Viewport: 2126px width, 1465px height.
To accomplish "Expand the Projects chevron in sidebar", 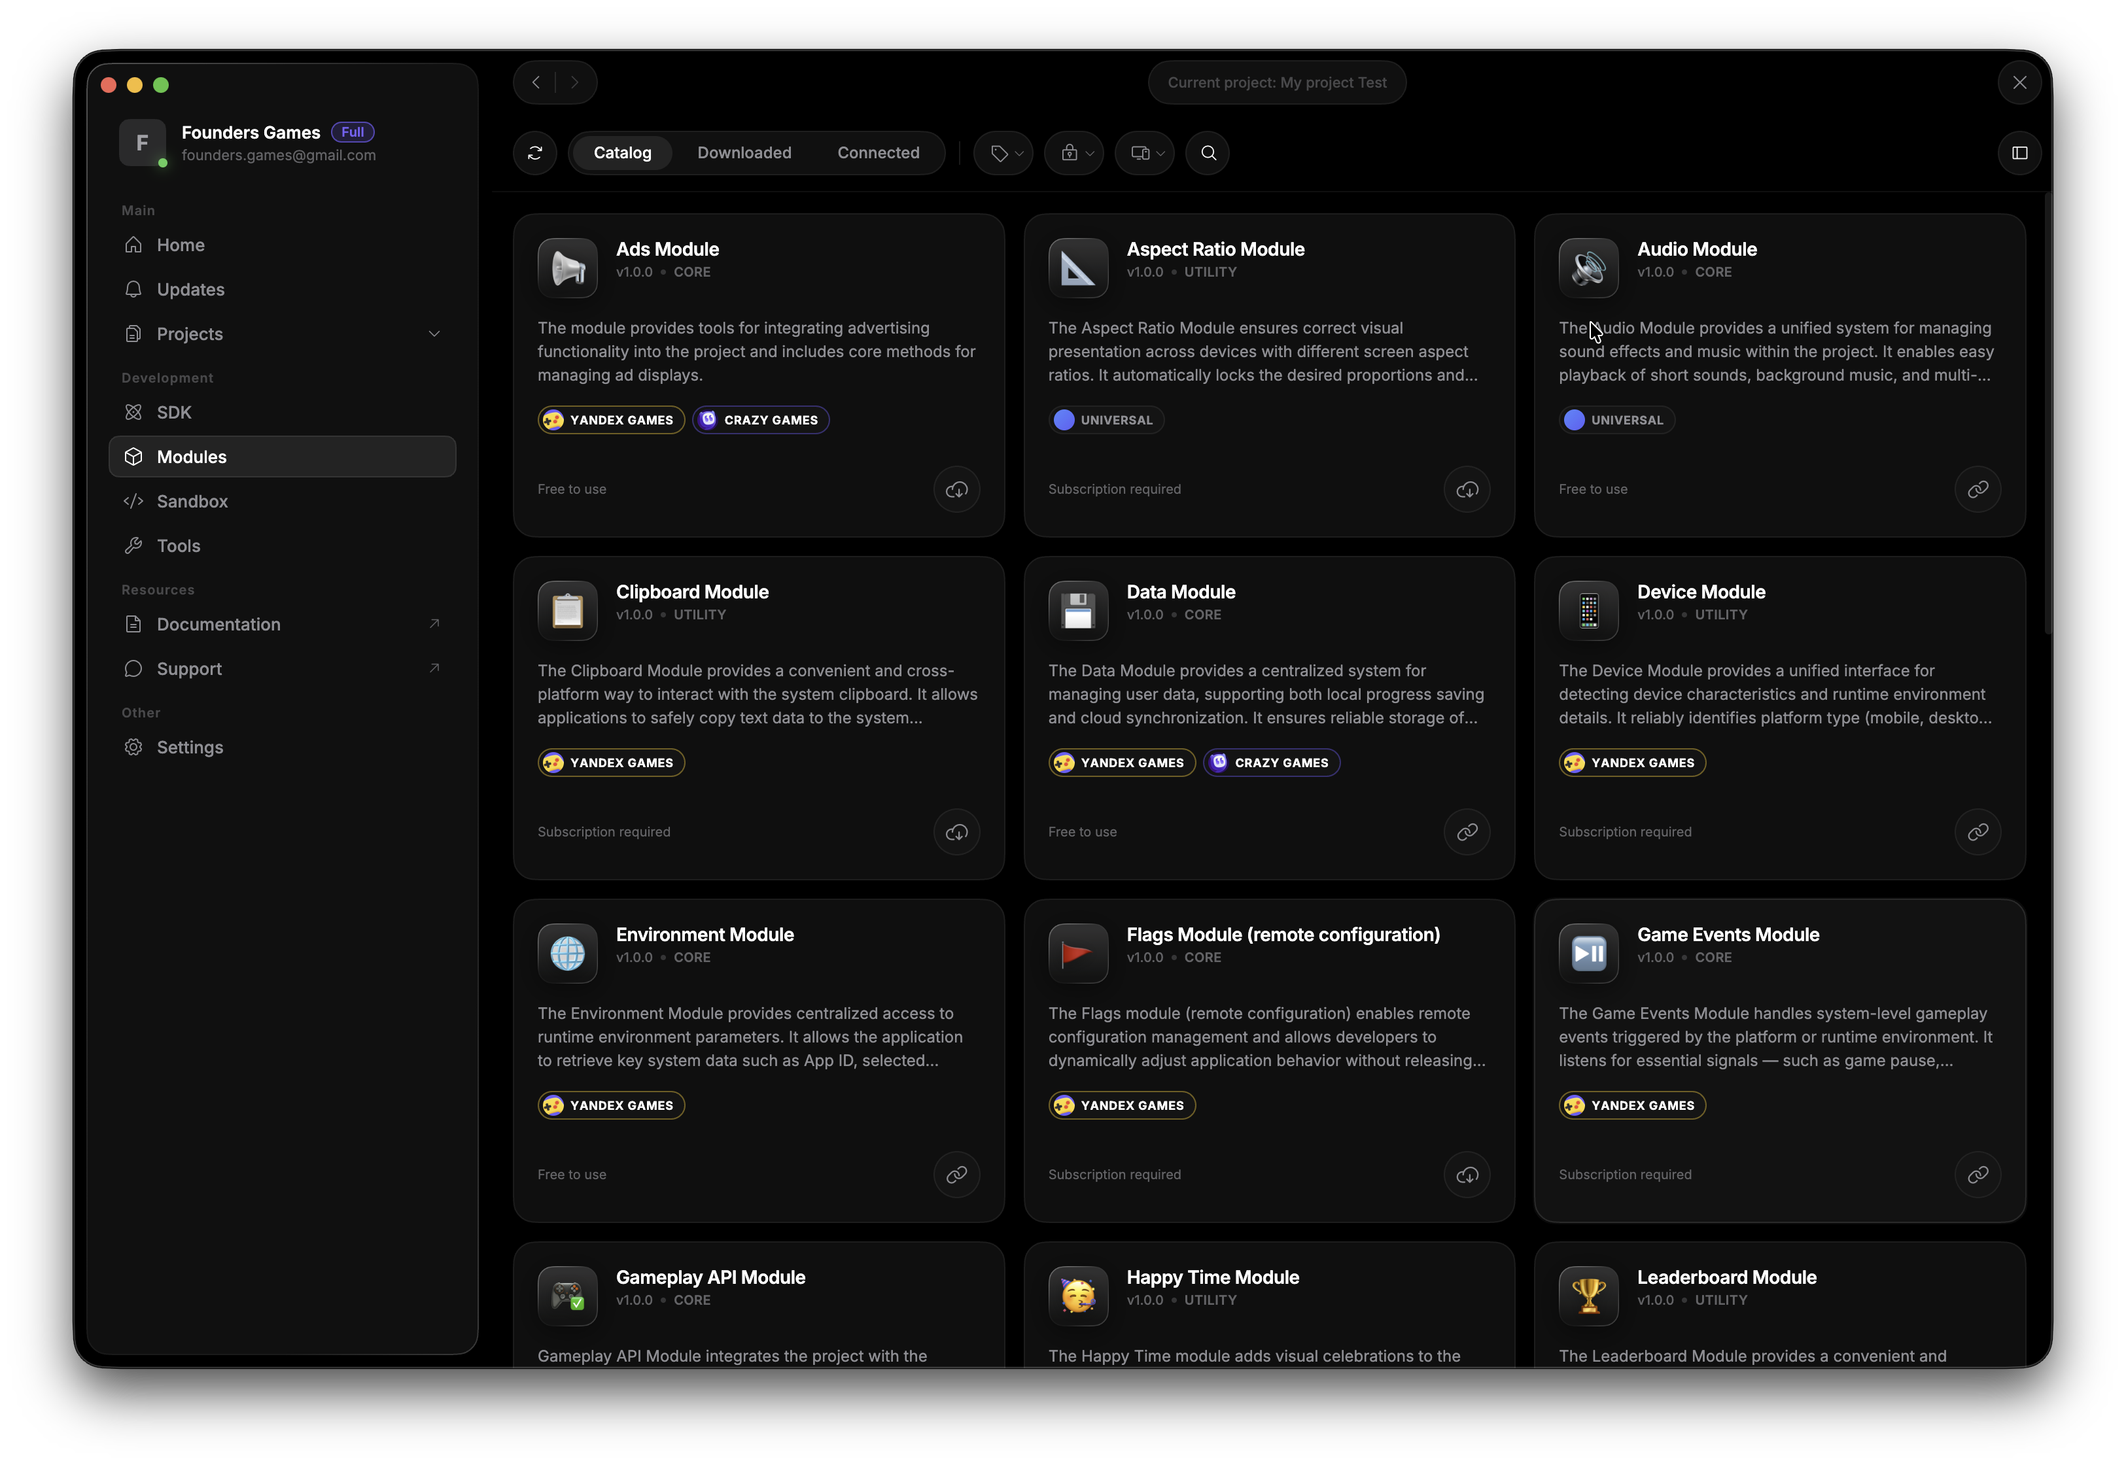I will pyautogui.click(x=434, y=334).
